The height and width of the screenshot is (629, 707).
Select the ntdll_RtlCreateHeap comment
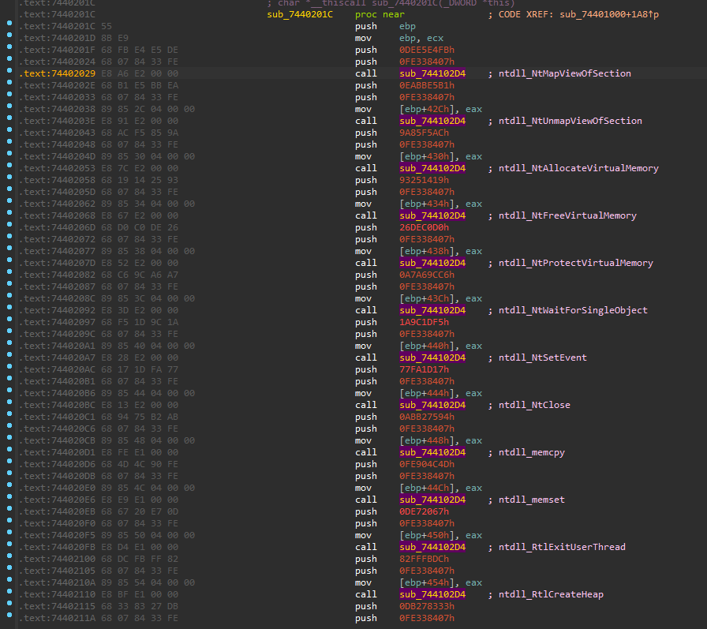(551, 594)
